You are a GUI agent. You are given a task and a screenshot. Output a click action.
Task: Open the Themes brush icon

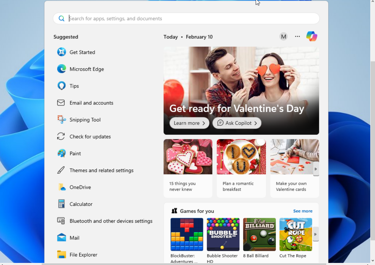pyautogui.click(x=61, y=170)
